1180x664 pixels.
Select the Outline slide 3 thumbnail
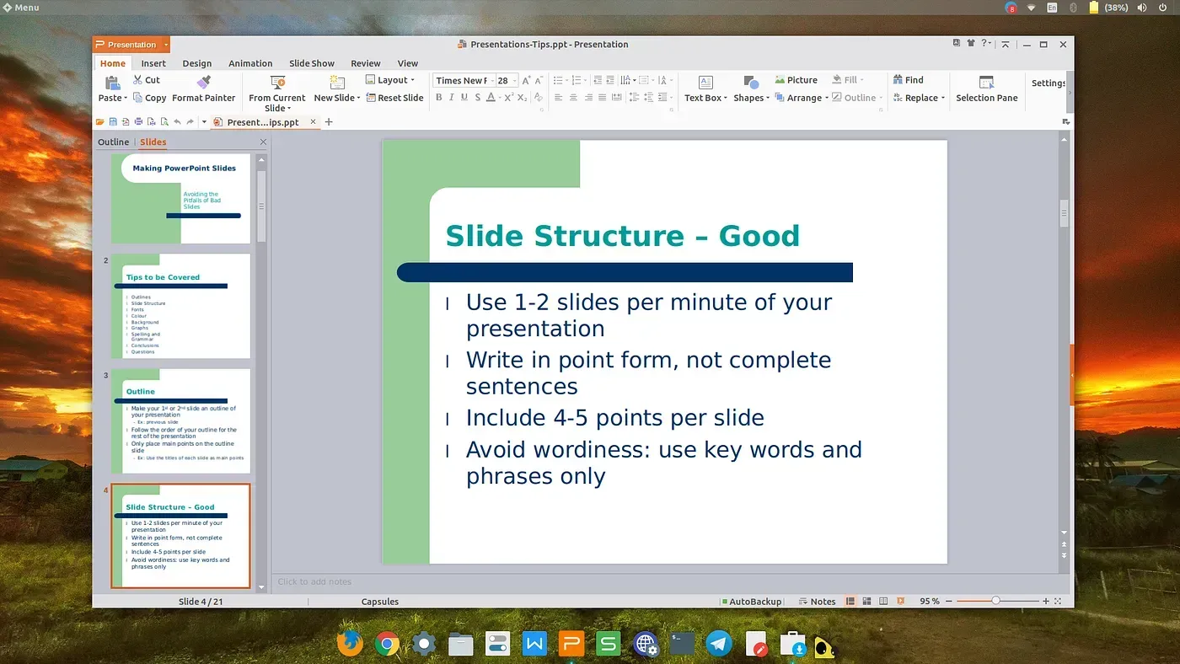coord(180,420)
